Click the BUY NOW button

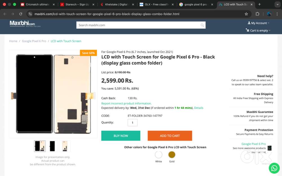coord(121,136)
